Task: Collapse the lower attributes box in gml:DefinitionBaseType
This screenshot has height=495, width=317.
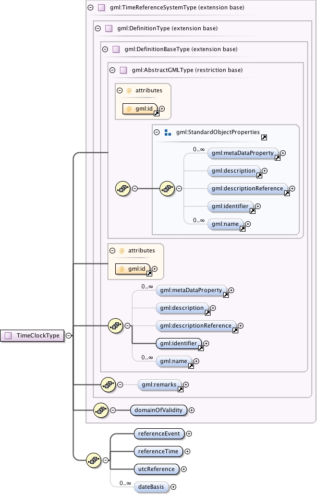Action: 112,251
